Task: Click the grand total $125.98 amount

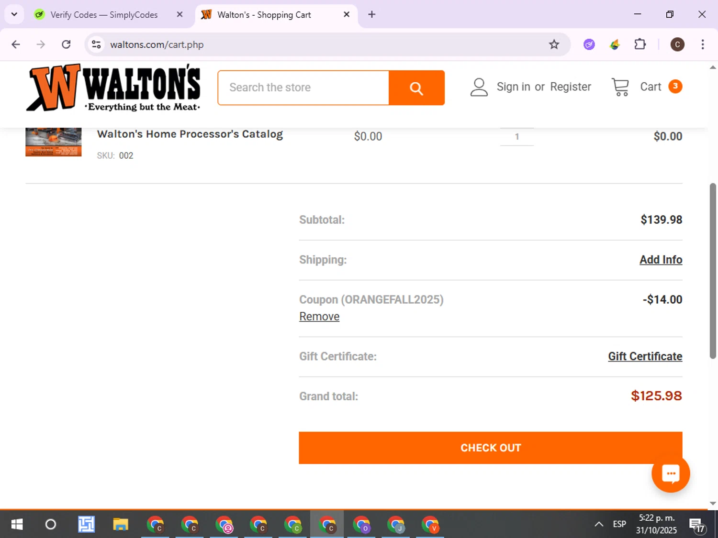Action: coord(656,396)
